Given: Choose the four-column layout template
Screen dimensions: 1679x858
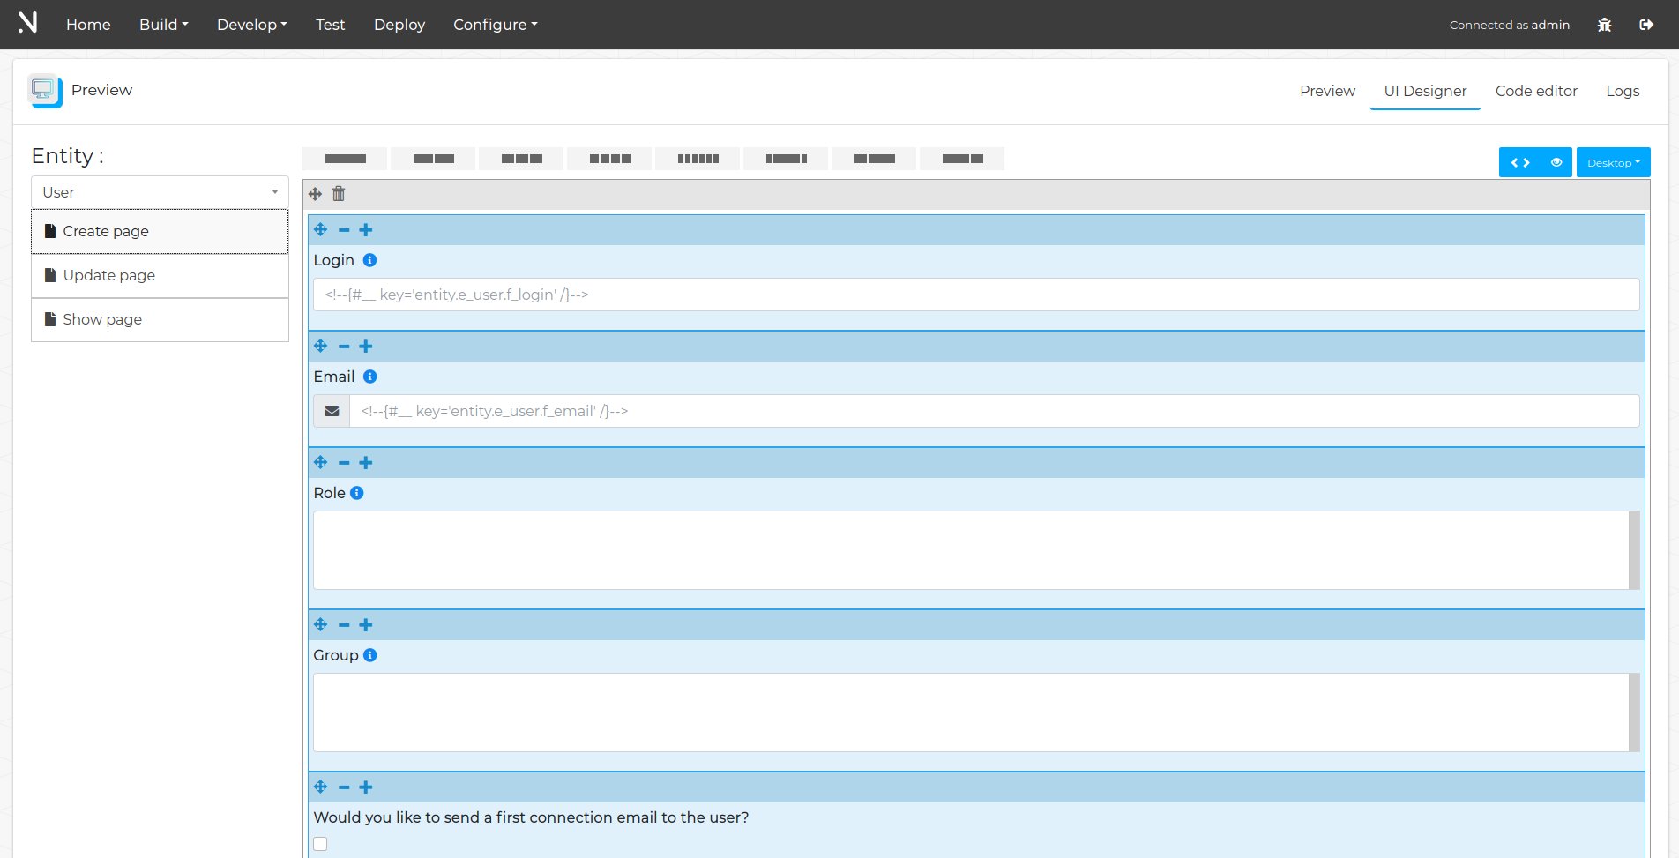Looking at the screenshot, I should point(609,159).
